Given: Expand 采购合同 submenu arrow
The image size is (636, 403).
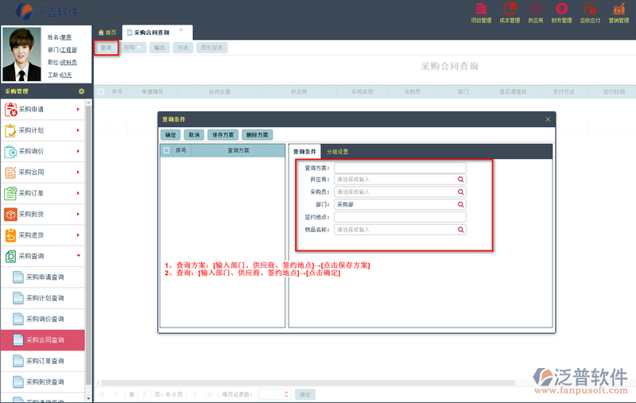Looking at the screenshot, I should coord(78,172).
